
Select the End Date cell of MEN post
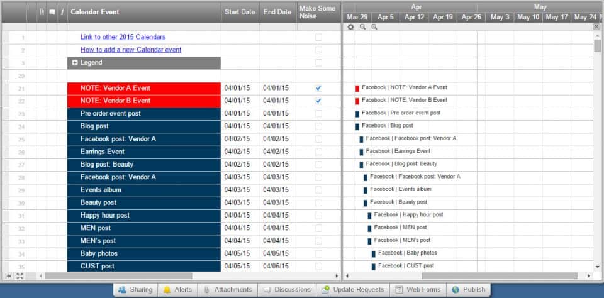coord(277,228)
